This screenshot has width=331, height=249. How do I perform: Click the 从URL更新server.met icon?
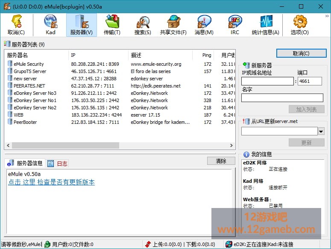[x=246, y=121]
